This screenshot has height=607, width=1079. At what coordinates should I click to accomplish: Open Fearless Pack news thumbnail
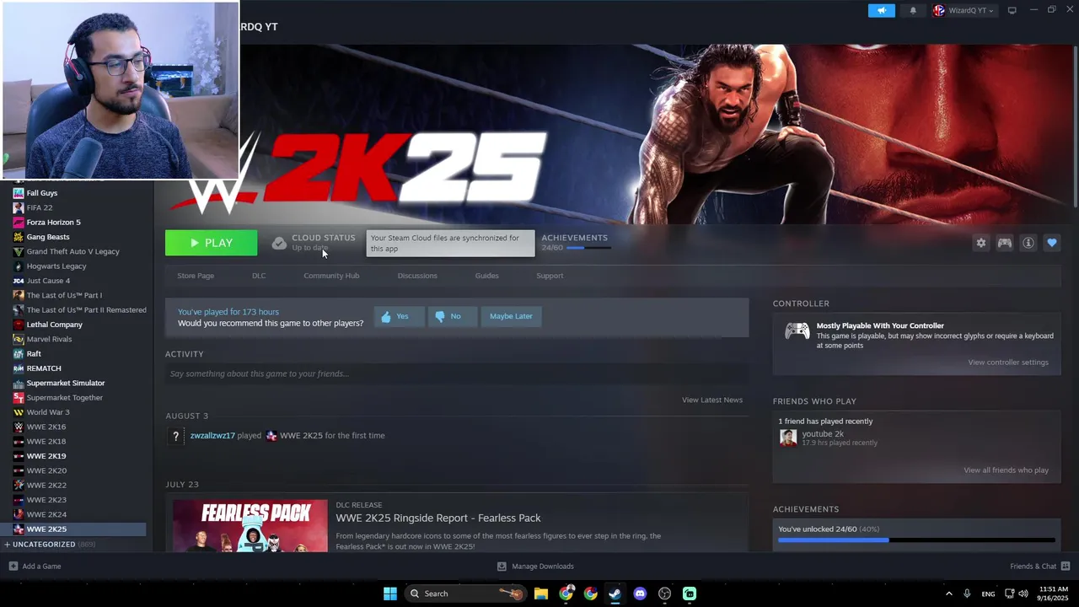pos(250,526)
